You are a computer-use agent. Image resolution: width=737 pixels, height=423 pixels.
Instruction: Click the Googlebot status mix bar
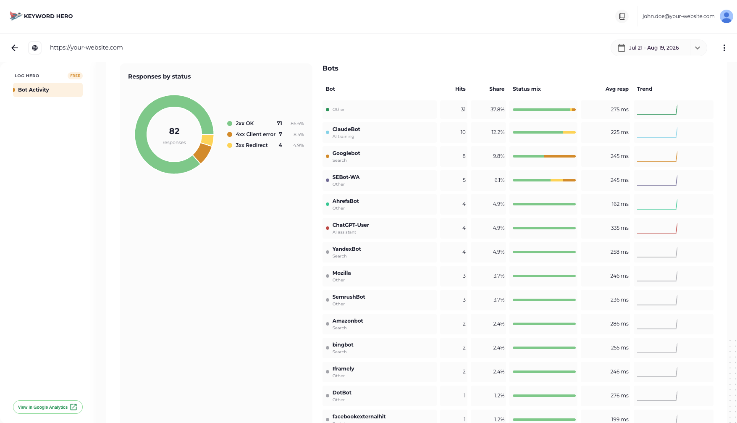[x=544, y=156]
